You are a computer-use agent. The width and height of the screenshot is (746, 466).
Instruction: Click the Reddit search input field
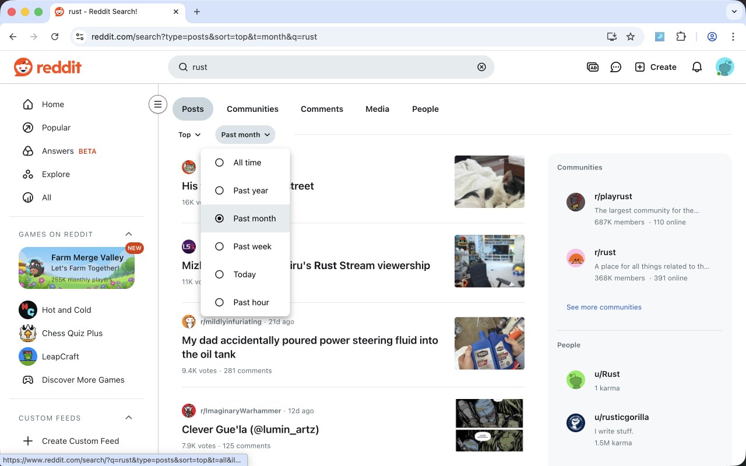(331, 67)
